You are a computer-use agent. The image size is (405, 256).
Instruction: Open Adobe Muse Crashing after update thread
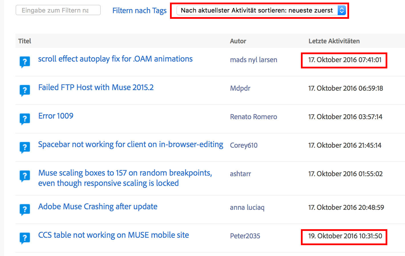point(98,207)
